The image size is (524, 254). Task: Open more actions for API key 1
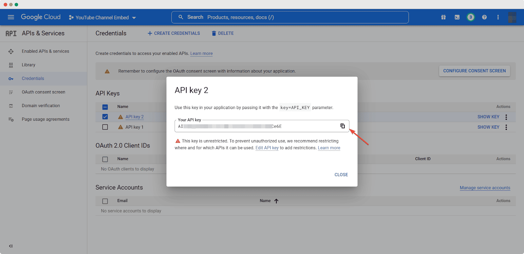coord(506,127)
